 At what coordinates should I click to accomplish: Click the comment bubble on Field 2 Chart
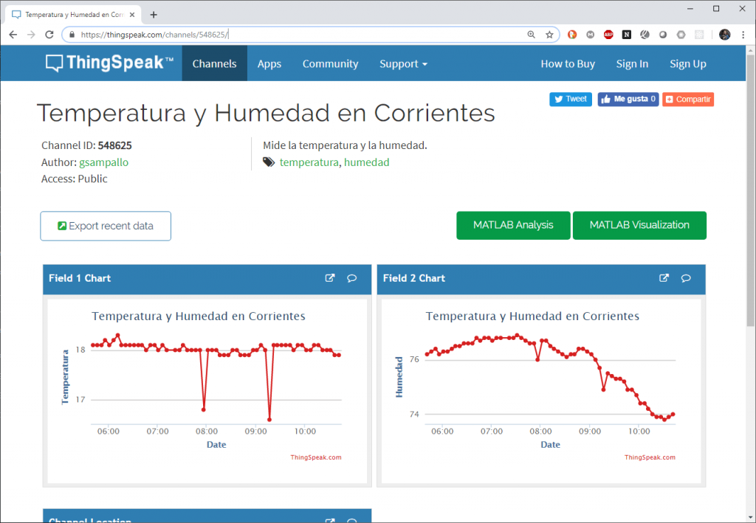(x=686, y=278)
